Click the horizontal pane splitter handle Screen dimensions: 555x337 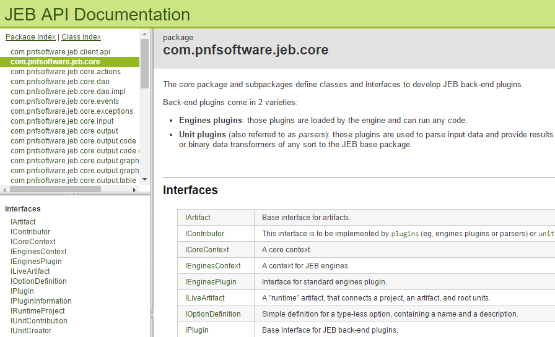coord(73,194)
